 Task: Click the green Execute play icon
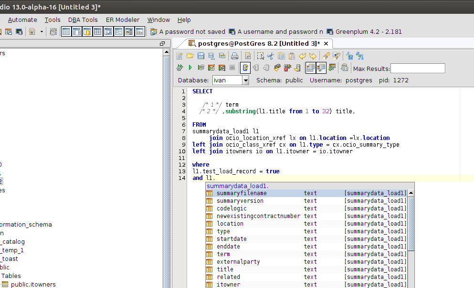coord(190,68)
